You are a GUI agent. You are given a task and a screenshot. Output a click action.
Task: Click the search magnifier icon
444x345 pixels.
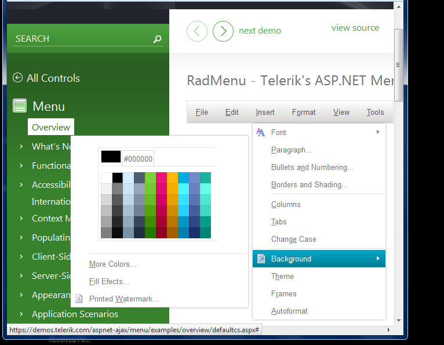click(157, 39)
